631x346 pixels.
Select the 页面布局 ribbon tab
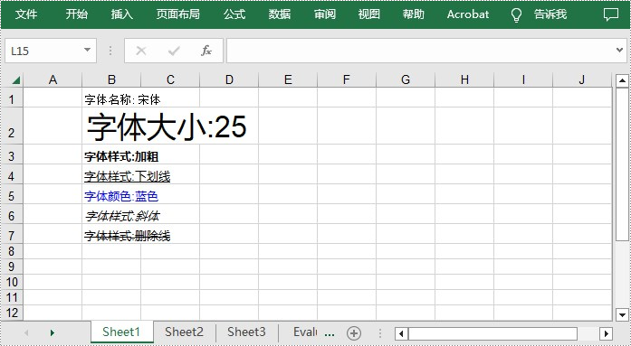(x=177, y=14)
